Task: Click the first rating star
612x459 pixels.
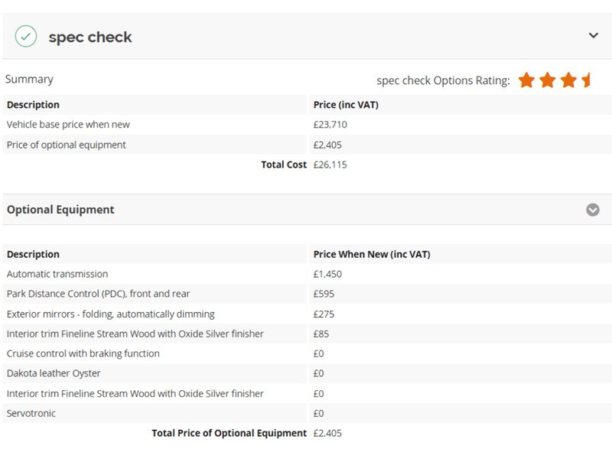Action: [526, 80]
